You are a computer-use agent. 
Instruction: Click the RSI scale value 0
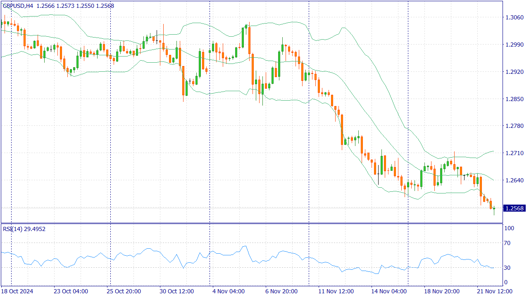pos(506,283)
